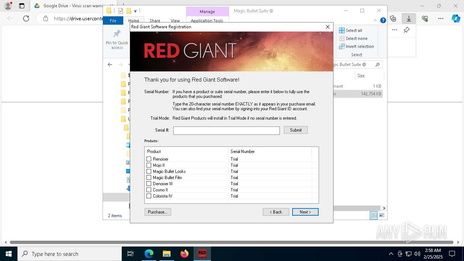Tick the Magic Bullet Looks checkbox

149,171
